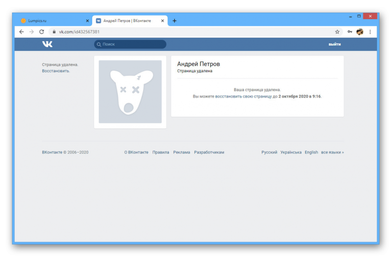This screenshot has width=392, height=257.
Task: Close the browser window
Action: coord(370,16)
